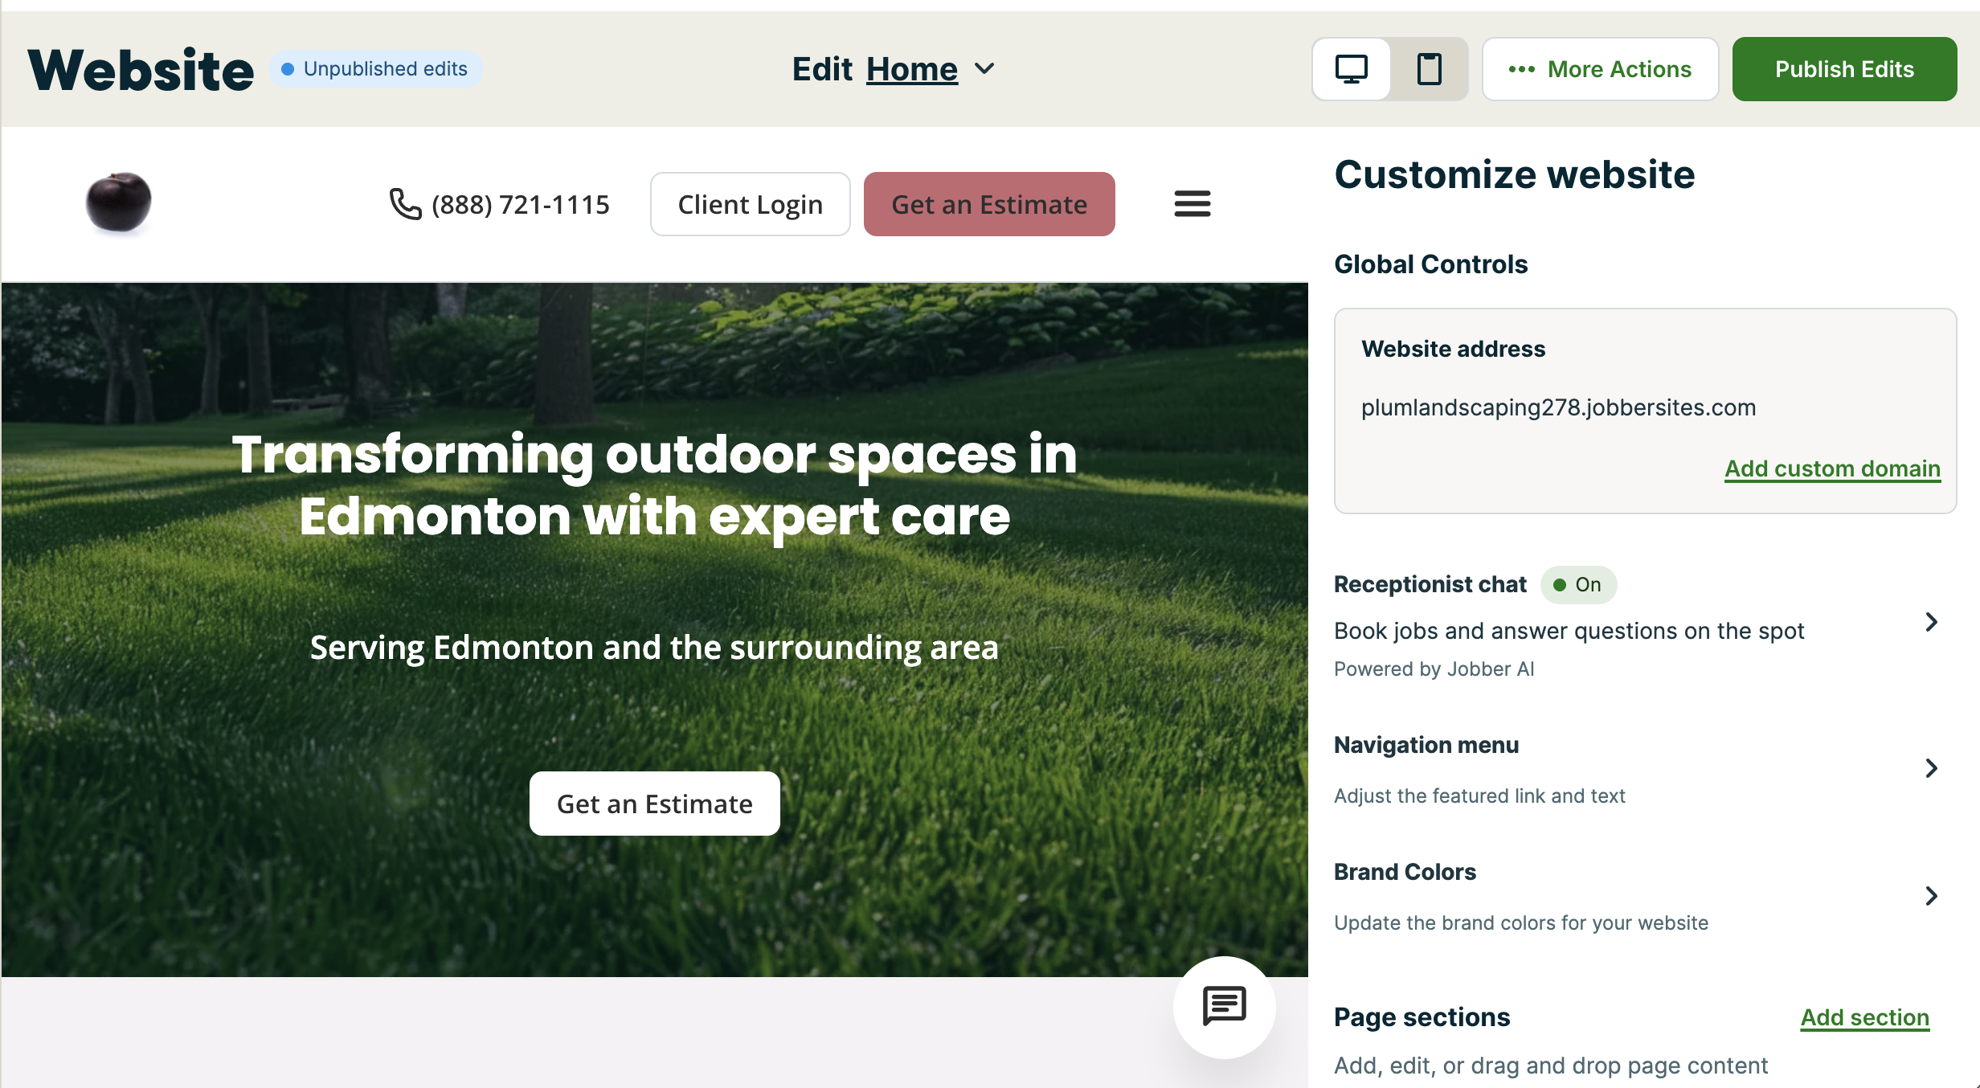Click the Receptionist chat On status badge
The width and height of the screenshot is (1980, 1088).
[x=1578, y=584]
